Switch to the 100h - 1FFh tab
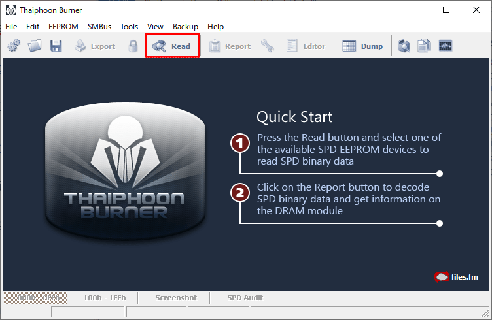This screenshot has width=492, height=320. (105, 298)
